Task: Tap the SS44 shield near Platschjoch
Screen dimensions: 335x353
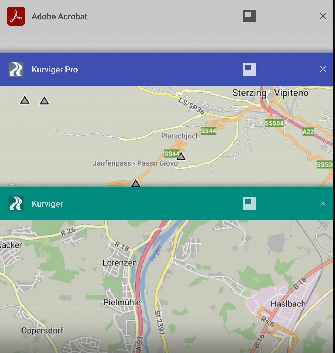Action: coord(208,131)
